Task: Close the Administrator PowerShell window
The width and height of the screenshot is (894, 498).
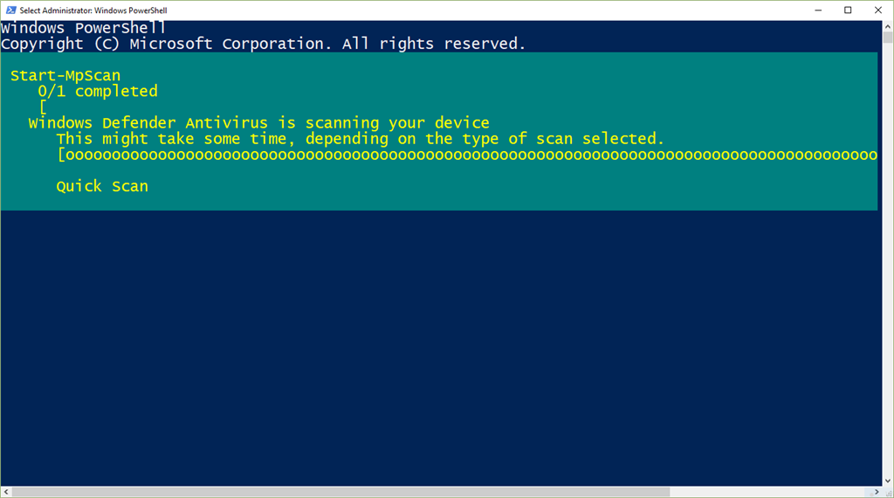Action: tap(878, 10)
